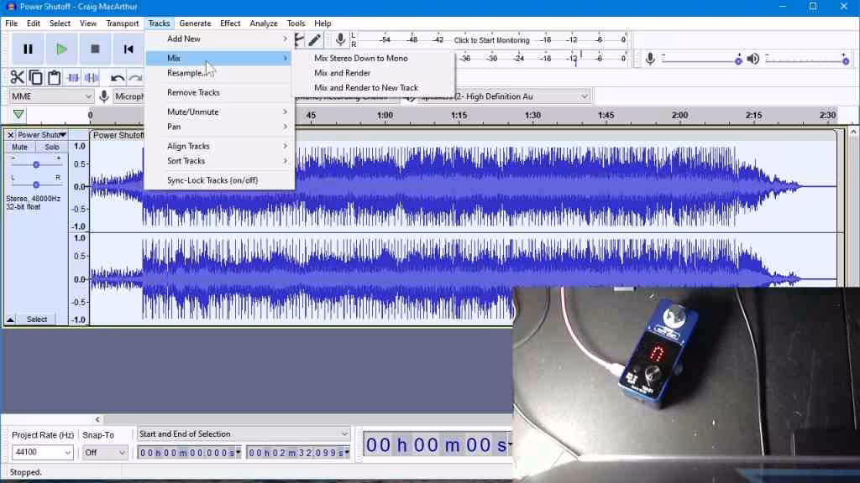The image size is (860, 483).
Task: Open the Transport menu
Action: pyautogui.click(x=123, y=23)
